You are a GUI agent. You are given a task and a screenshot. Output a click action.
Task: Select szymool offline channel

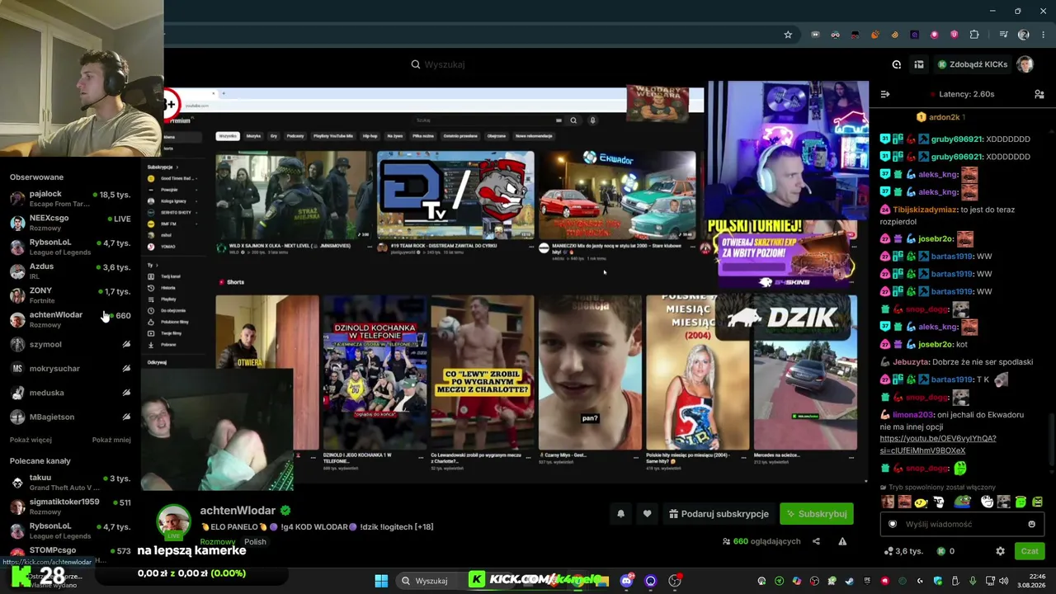tap(70, 344)
